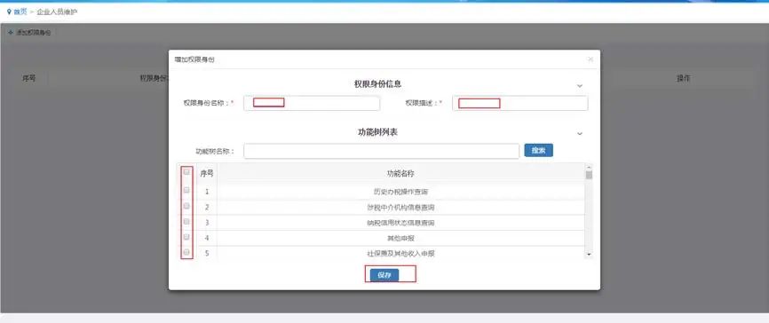Click the plus icon beside 添加权限身份
The width and height of the screenshot is (769, 323).
(x=11, y=33)
